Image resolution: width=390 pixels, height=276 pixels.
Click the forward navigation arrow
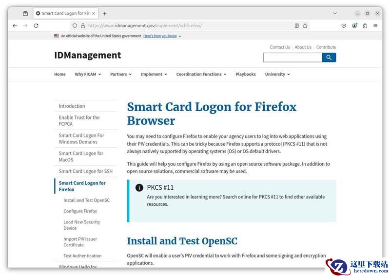[x=25, y=26]
